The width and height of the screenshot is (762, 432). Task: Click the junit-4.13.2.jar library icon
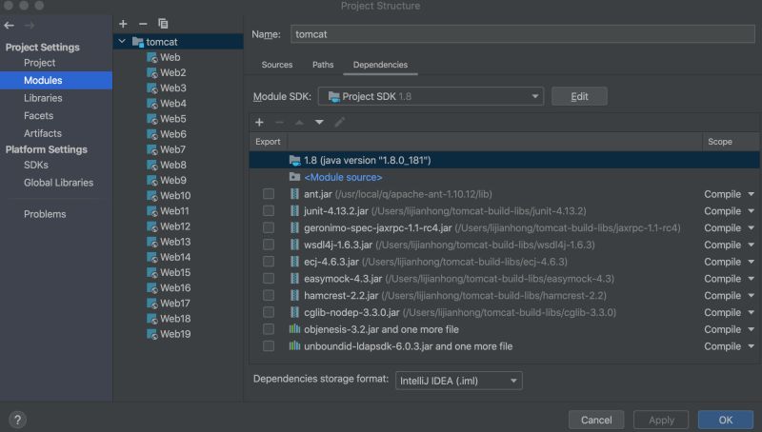294,211
